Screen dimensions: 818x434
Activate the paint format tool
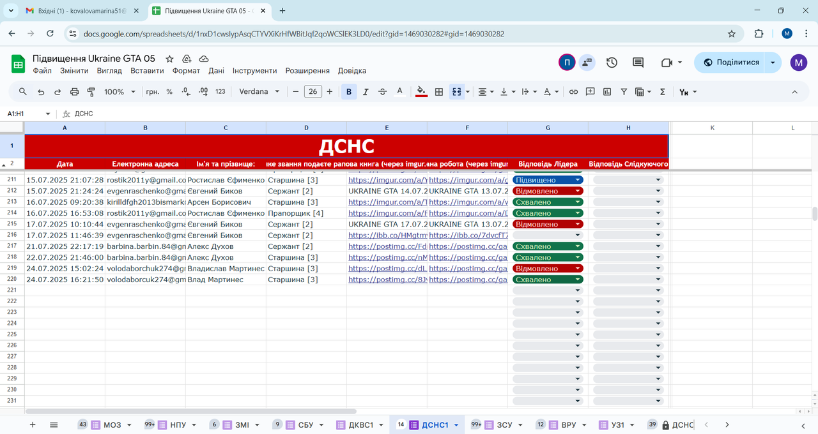tap(91, 92)
